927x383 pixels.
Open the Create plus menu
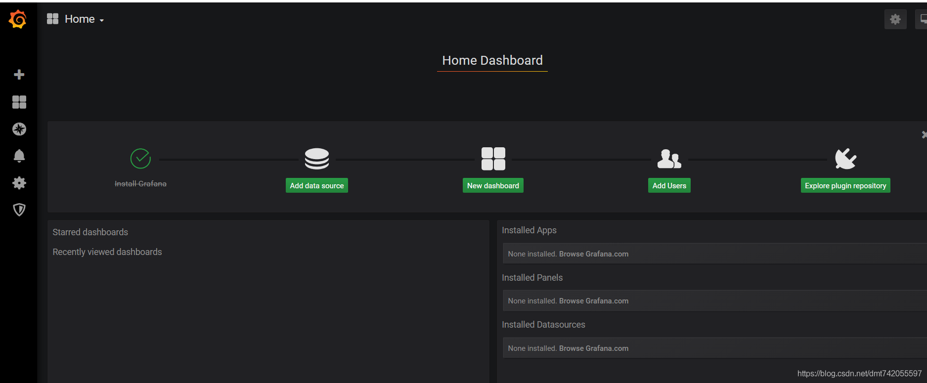(19, 75)
